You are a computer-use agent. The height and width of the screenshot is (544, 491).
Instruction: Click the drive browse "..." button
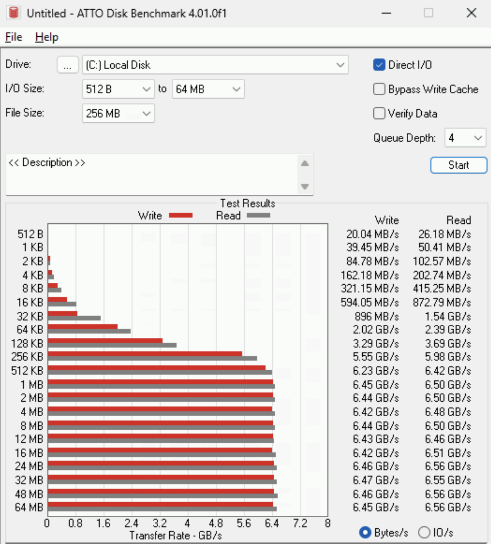coord(68,65)
